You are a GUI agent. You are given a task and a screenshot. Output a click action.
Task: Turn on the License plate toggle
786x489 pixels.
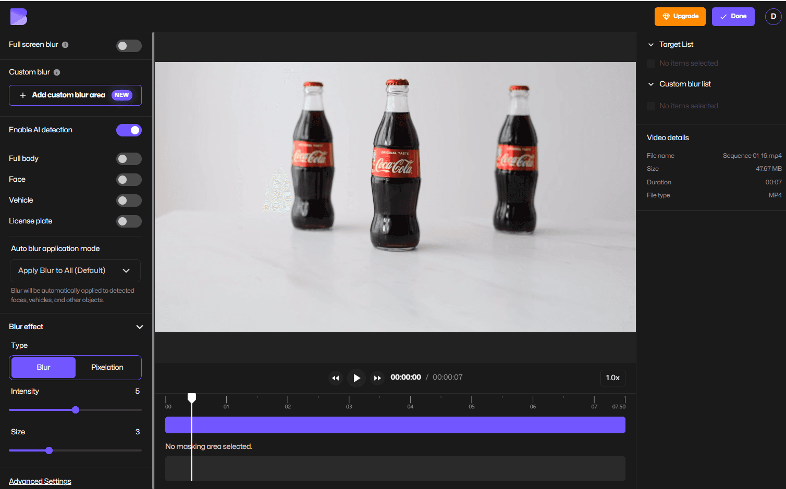pyautogui.click(x=129, y=221)
